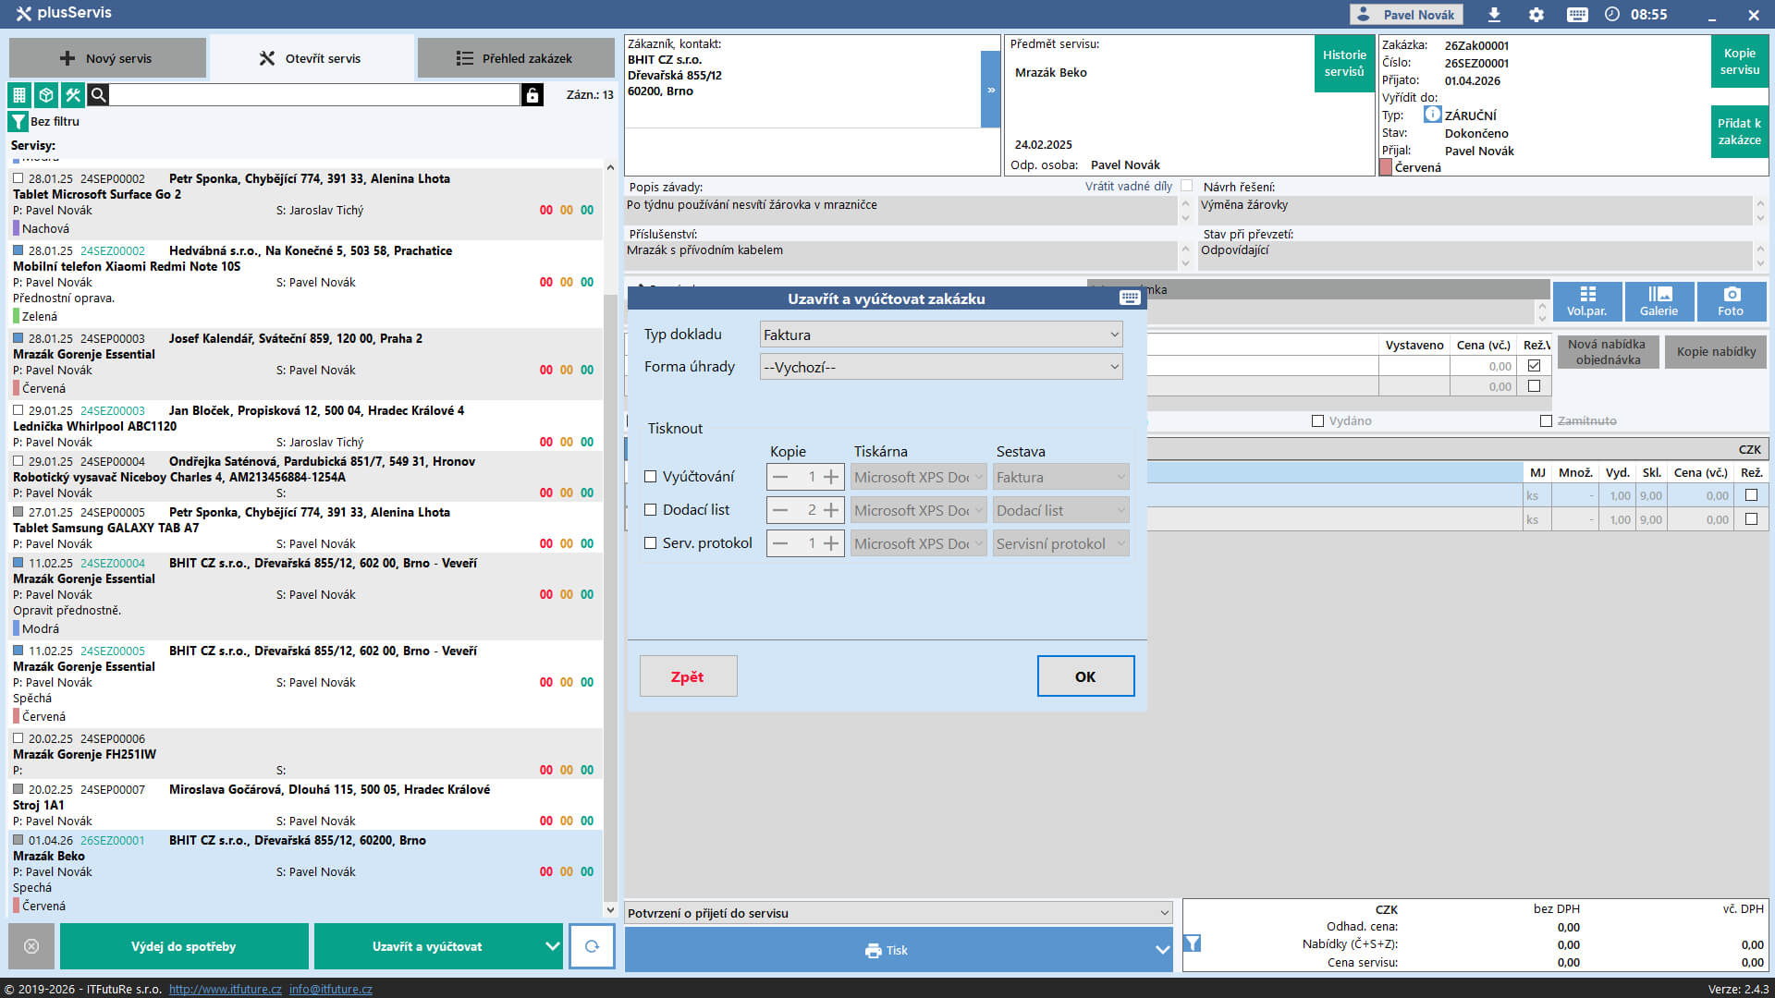Click the lock icon beside the search field
The width and height of the screenshot is (1775, 998).
[532, 95]
